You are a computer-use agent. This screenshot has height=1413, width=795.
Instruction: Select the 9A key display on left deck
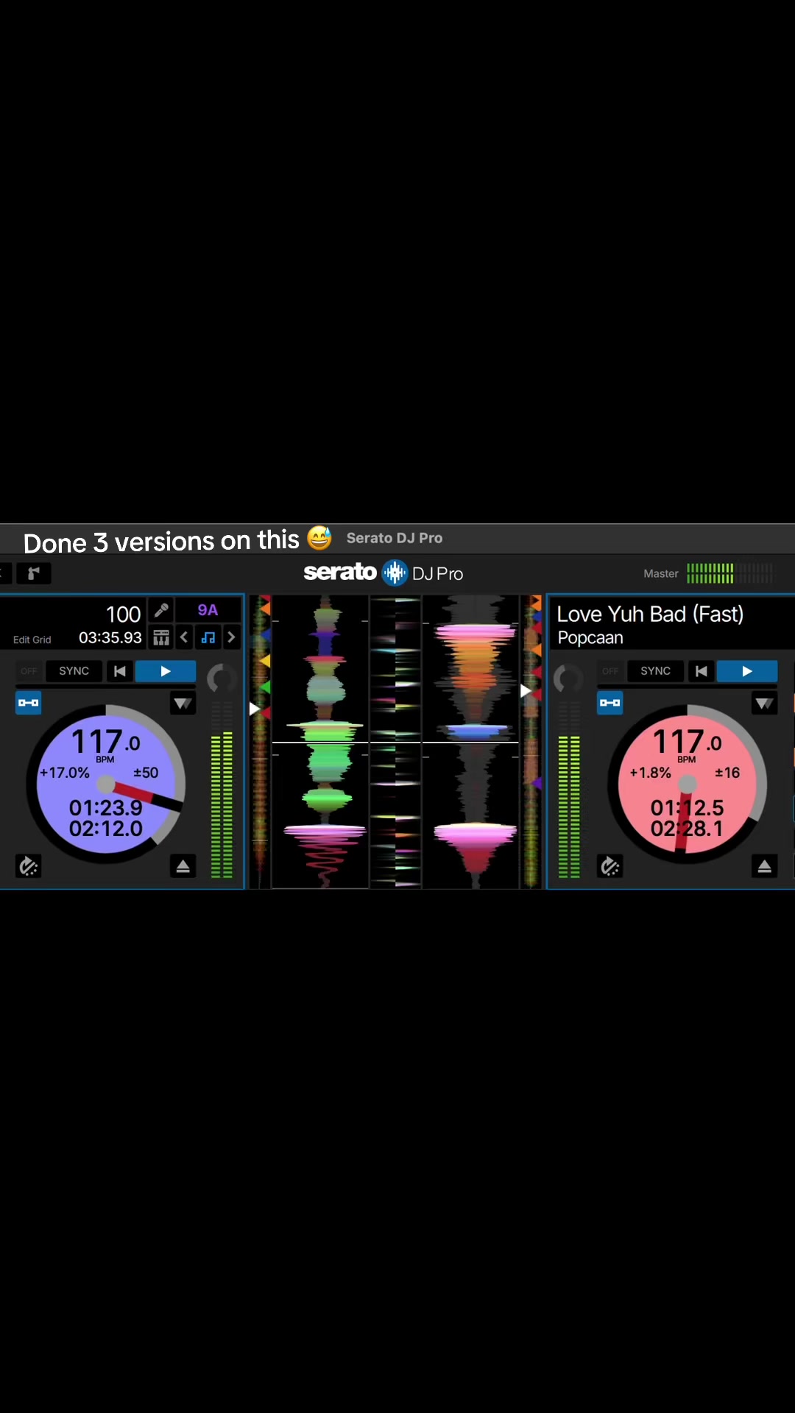tap(208, 610)
